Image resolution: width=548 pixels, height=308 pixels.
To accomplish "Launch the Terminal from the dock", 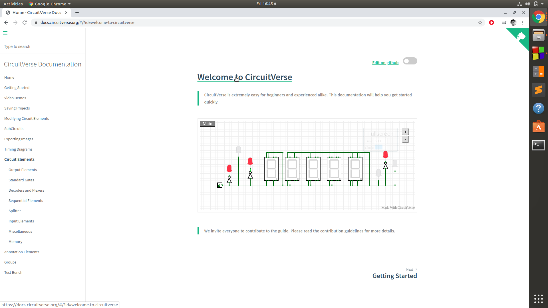I will click(538, 145).
